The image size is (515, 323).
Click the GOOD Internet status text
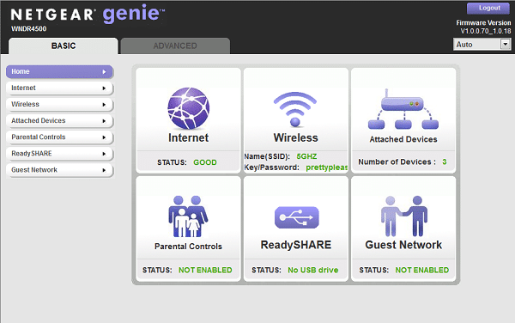205,162
